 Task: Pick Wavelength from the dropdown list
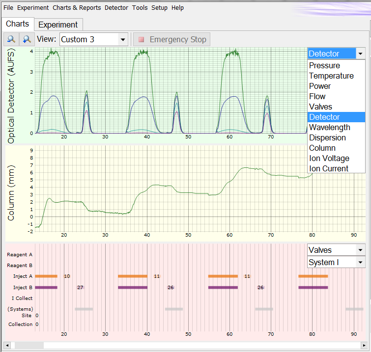click(329, 127)
